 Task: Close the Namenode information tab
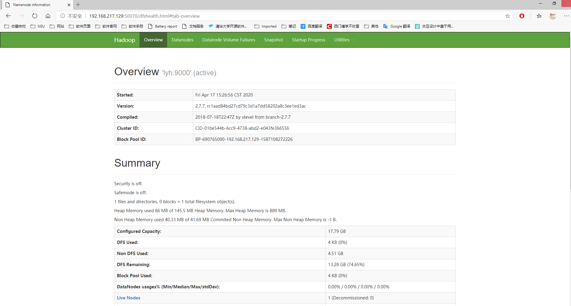point(69,5)
